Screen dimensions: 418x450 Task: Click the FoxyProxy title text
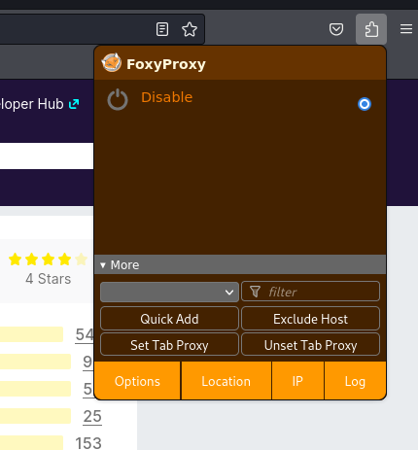tap(166, 64)
